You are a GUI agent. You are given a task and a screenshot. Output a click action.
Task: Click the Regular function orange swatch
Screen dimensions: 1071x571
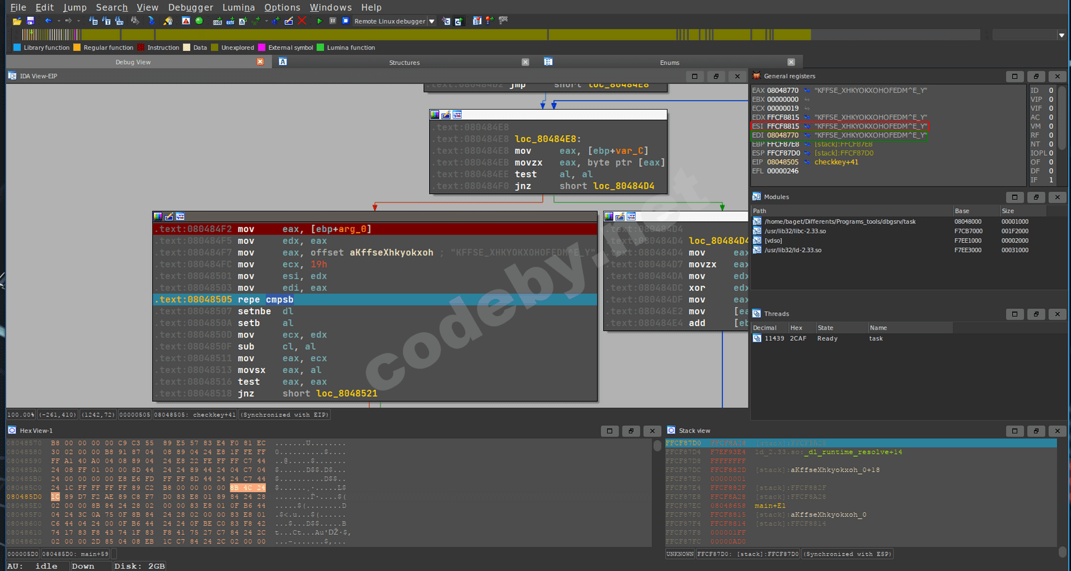pyautogui.click(x=77, y=47)
